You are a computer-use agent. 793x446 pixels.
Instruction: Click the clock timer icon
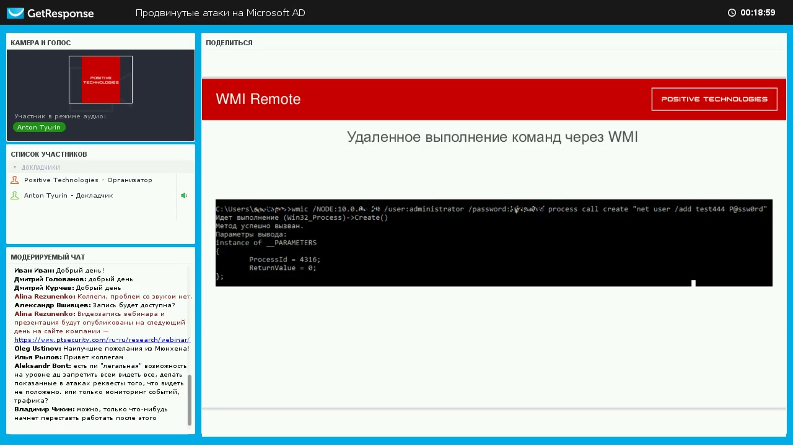(x=732, y=13)
